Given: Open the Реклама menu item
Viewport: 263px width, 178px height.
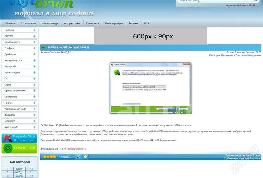Looking at the screenshot, I should (133, 23).
